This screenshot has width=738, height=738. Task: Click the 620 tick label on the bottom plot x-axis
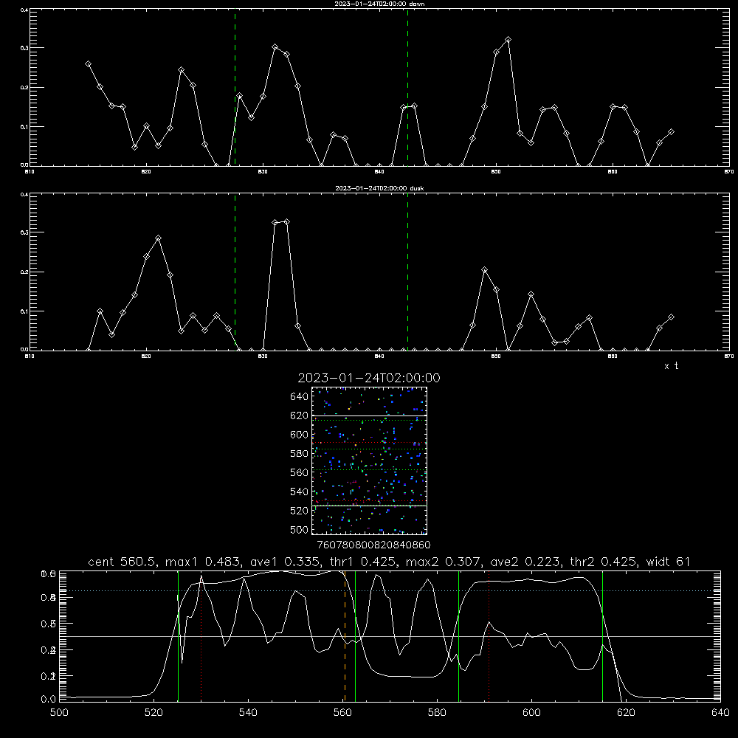pyautogui.click(x=626, y=713)
